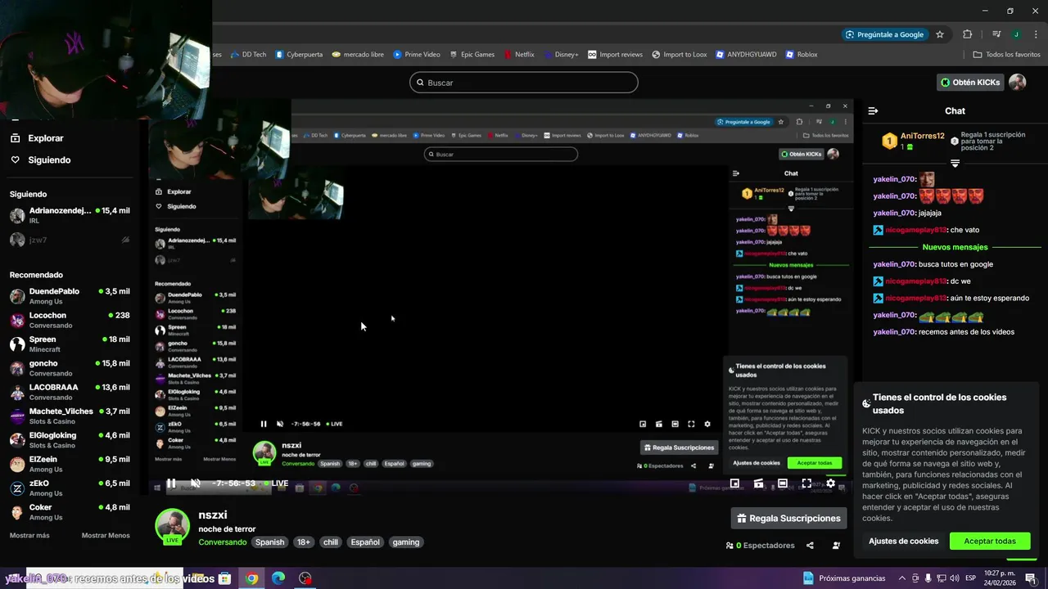Open the Epic Games bookmark
The image size is (1048, 589).
tap(471, 55)
